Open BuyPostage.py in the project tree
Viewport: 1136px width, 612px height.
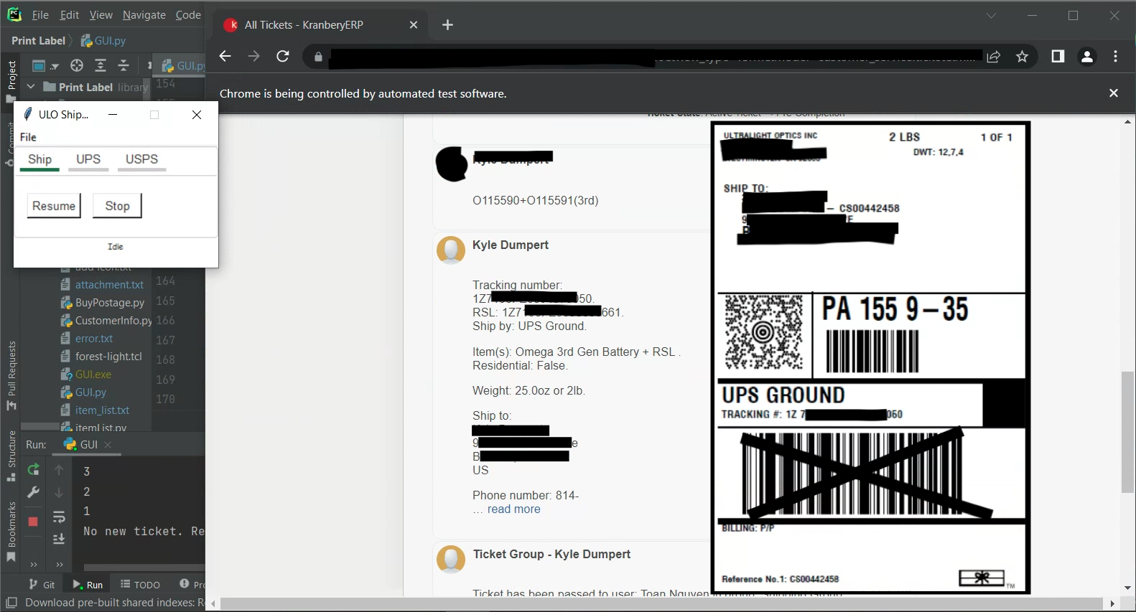click(109, 303)
